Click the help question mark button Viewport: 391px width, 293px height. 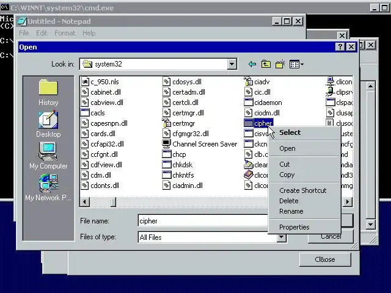coord(340,46)
